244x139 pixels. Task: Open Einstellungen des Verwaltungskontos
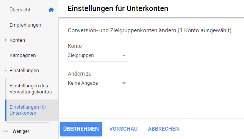tap(30, 88)
